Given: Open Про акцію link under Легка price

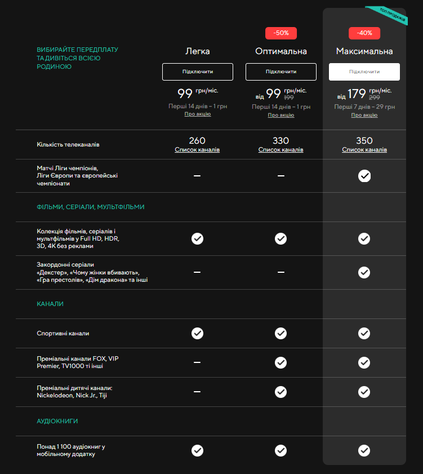Looking at the screenshot, I should coord(197,114).
